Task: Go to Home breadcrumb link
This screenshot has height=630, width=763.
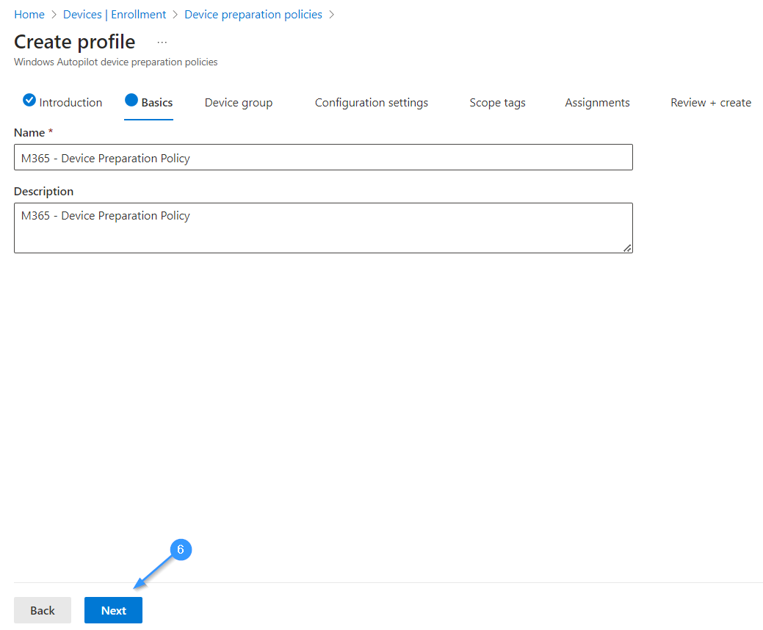Action: 29,15
